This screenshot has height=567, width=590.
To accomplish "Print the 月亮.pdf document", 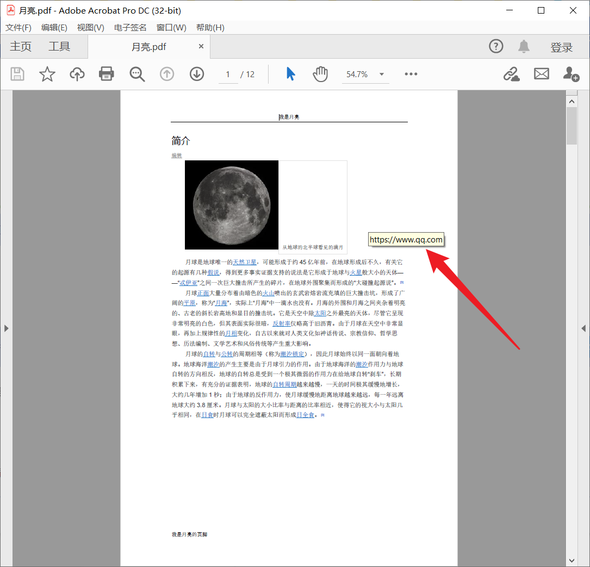I will click(106, 74).
